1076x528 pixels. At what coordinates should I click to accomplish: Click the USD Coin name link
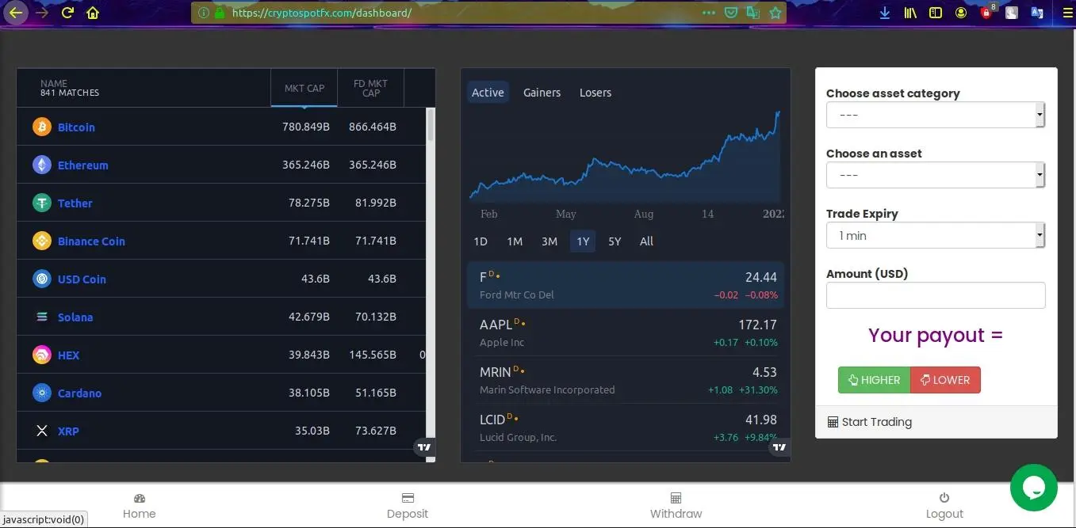pyautogui.click(x=82, y=279)
